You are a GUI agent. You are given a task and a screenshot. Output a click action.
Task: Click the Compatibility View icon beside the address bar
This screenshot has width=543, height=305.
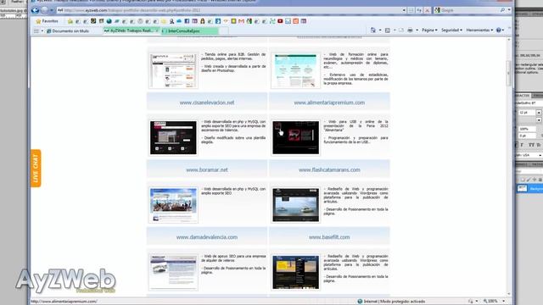tap(411, 10)
